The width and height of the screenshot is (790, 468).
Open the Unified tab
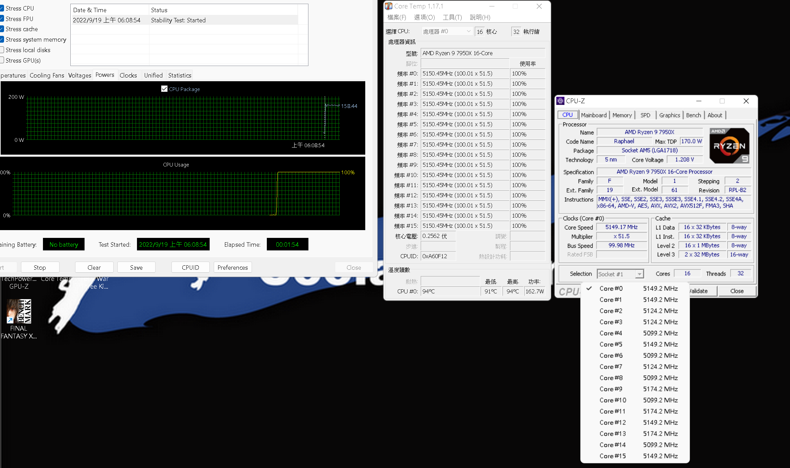154,75
